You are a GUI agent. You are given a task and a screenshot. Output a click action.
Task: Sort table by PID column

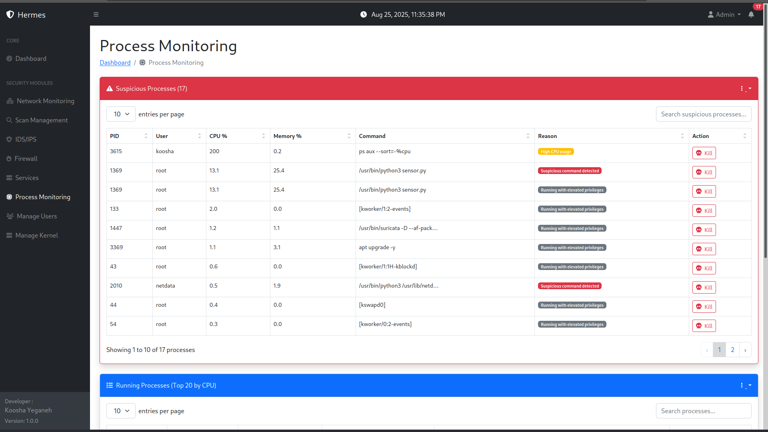129,136
